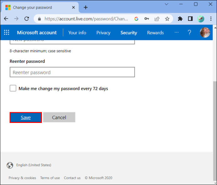Screen dimensions: 217x185
Task: Click the page vertical scrollbar
Action: tap(215, 131)
